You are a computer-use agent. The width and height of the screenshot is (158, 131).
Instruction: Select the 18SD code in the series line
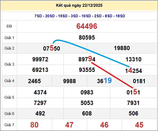120,16
